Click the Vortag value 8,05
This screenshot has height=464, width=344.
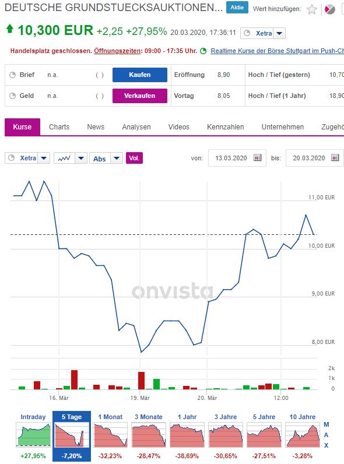click(223, 96)
